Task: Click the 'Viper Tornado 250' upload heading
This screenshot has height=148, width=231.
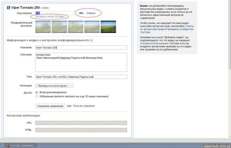Action: (26, 8)
